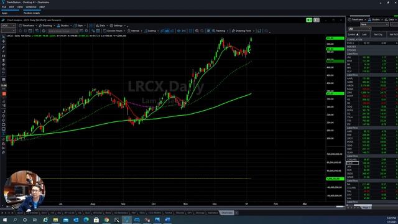The image size is (398, 224).
Task: Open Microsoft Store from taskbar
Action: tap(96, 220)
